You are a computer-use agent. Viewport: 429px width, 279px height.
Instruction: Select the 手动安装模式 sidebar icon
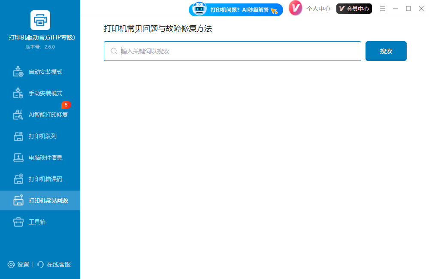click(18, 93)
